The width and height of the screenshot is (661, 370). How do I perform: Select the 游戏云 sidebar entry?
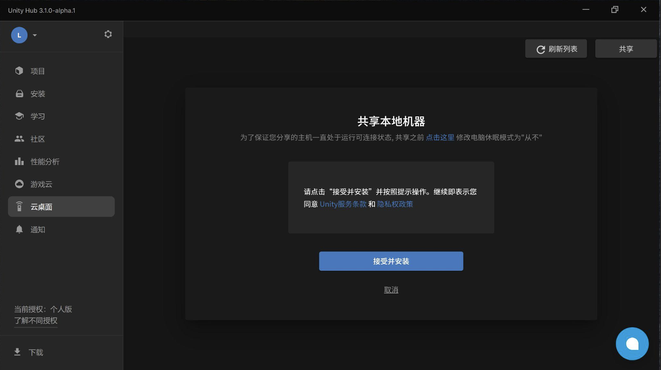click(42, 184)
